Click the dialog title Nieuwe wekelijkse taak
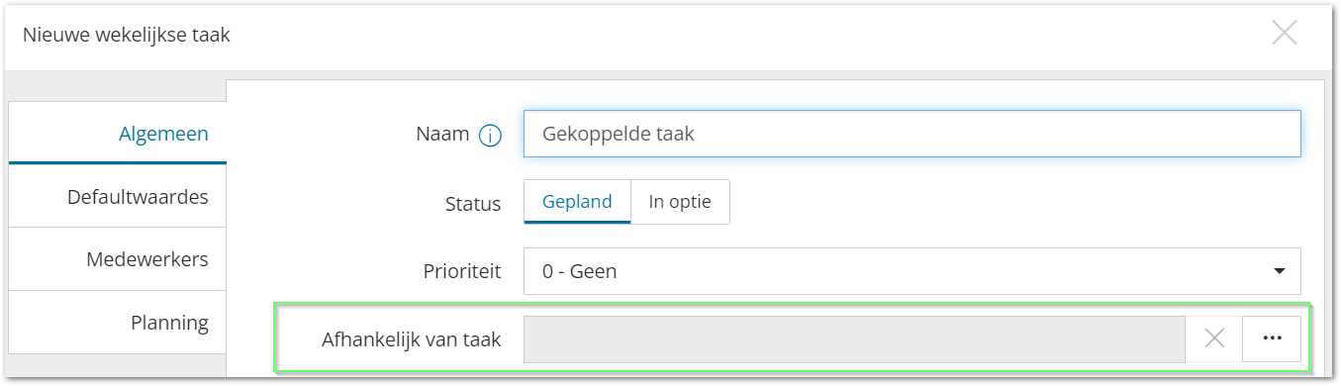 (127, 36)
